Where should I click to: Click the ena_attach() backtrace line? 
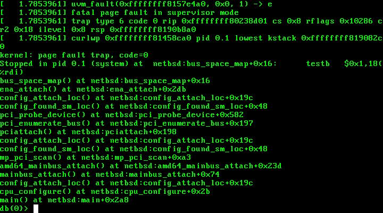pyautogui.click(x=93, y=89)
